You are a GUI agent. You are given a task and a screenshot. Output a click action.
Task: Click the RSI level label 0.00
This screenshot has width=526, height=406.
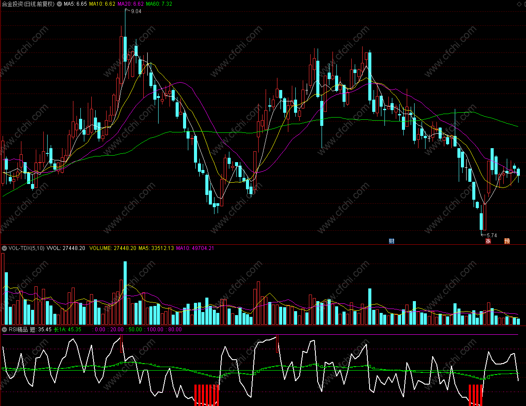point(100,329)
